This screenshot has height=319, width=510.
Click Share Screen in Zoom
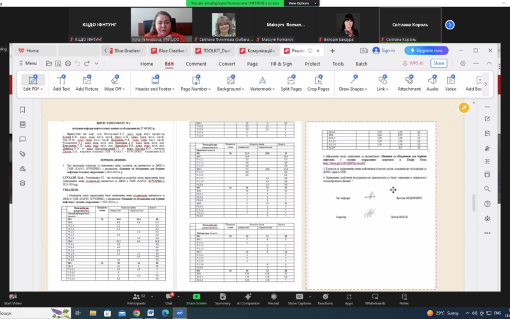[x=196, y=299]
